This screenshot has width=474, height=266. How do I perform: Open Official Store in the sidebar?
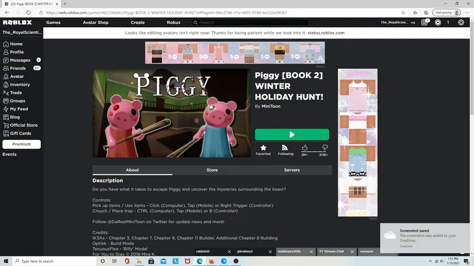(x=20, y=126)
